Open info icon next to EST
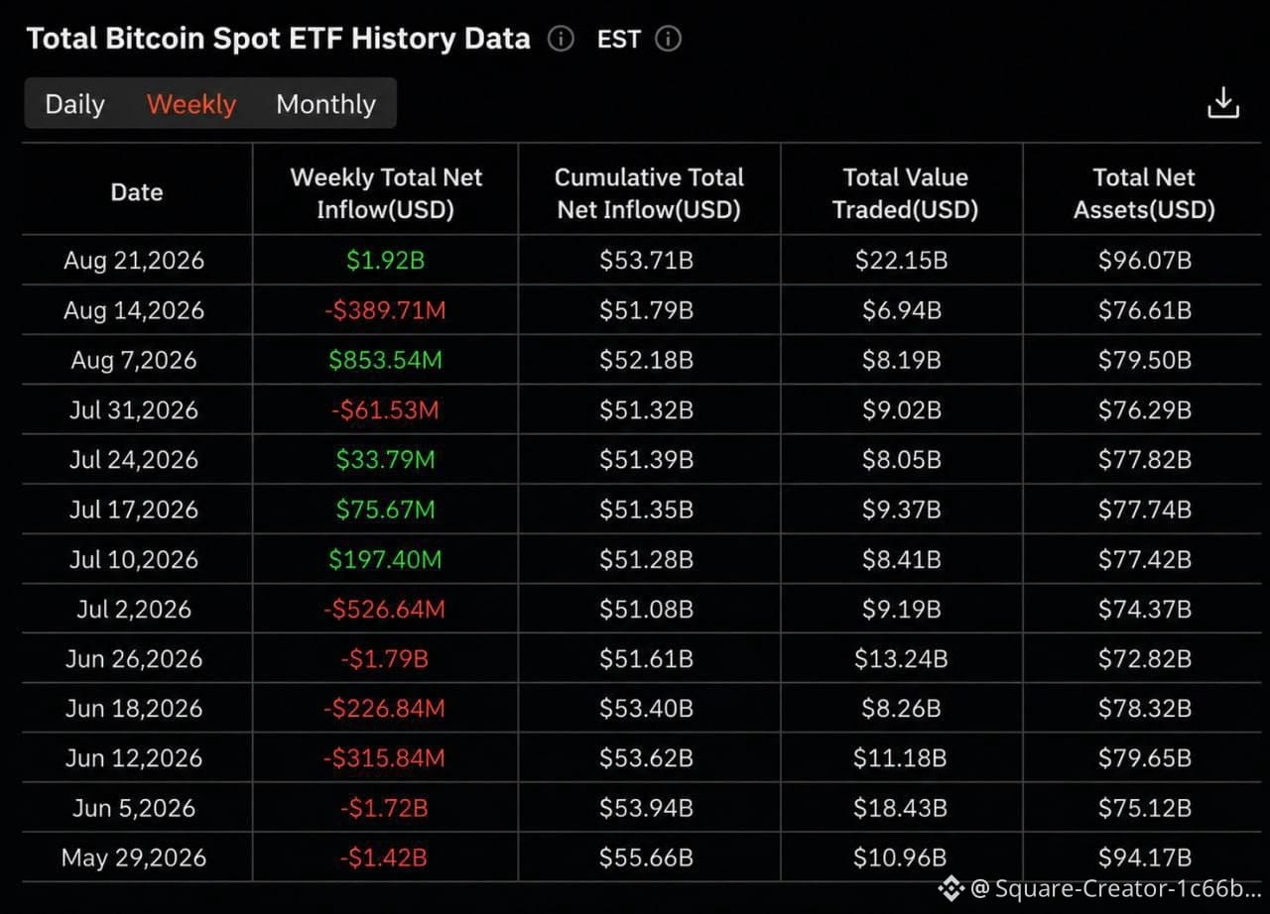 [x=669, y=39]
